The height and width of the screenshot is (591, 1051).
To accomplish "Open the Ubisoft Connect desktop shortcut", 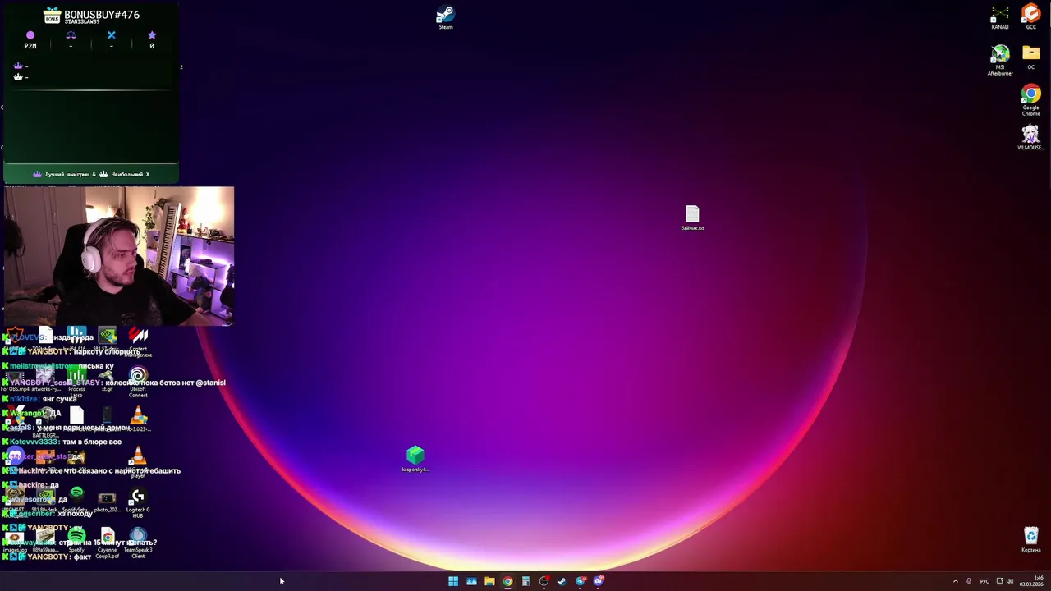I will tap(138, 383).
